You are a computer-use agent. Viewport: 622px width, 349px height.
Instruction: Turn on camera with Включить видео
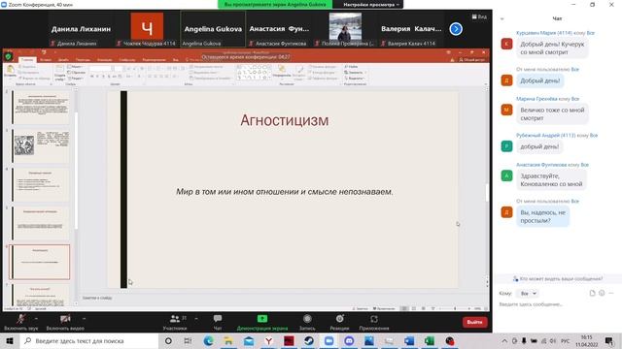point(65,322)
